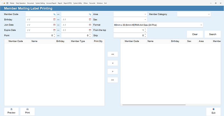Increase the Skip value
The width and height of the screenshot is (224, 116).
tap(145, 35)
